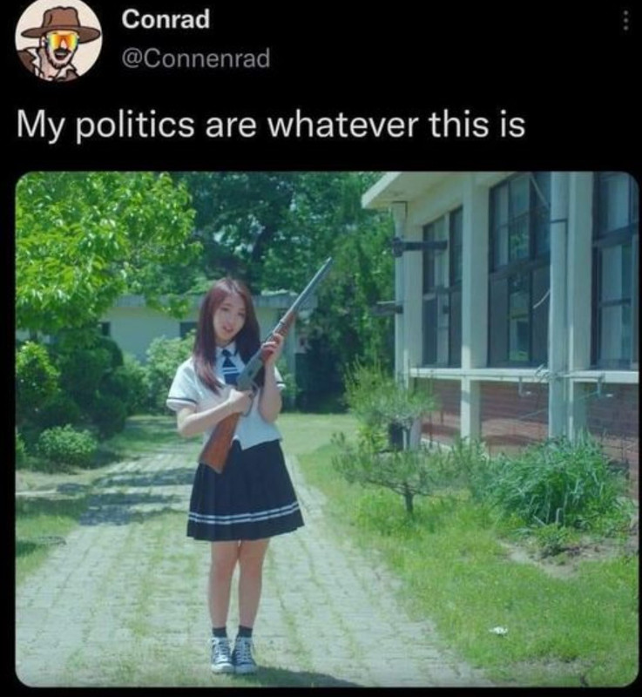This screenshot has height=697, width=642.
Task: Open the @Connenrad handle link
Action: point(195,58)
